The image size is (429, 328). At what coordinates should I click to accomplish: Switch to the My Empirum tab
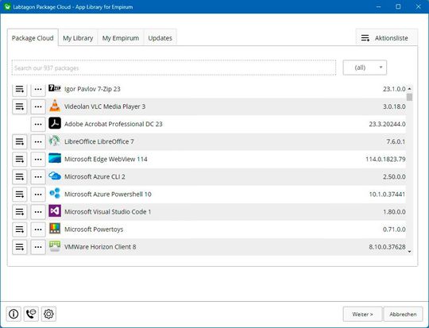[x=121, y=38]
